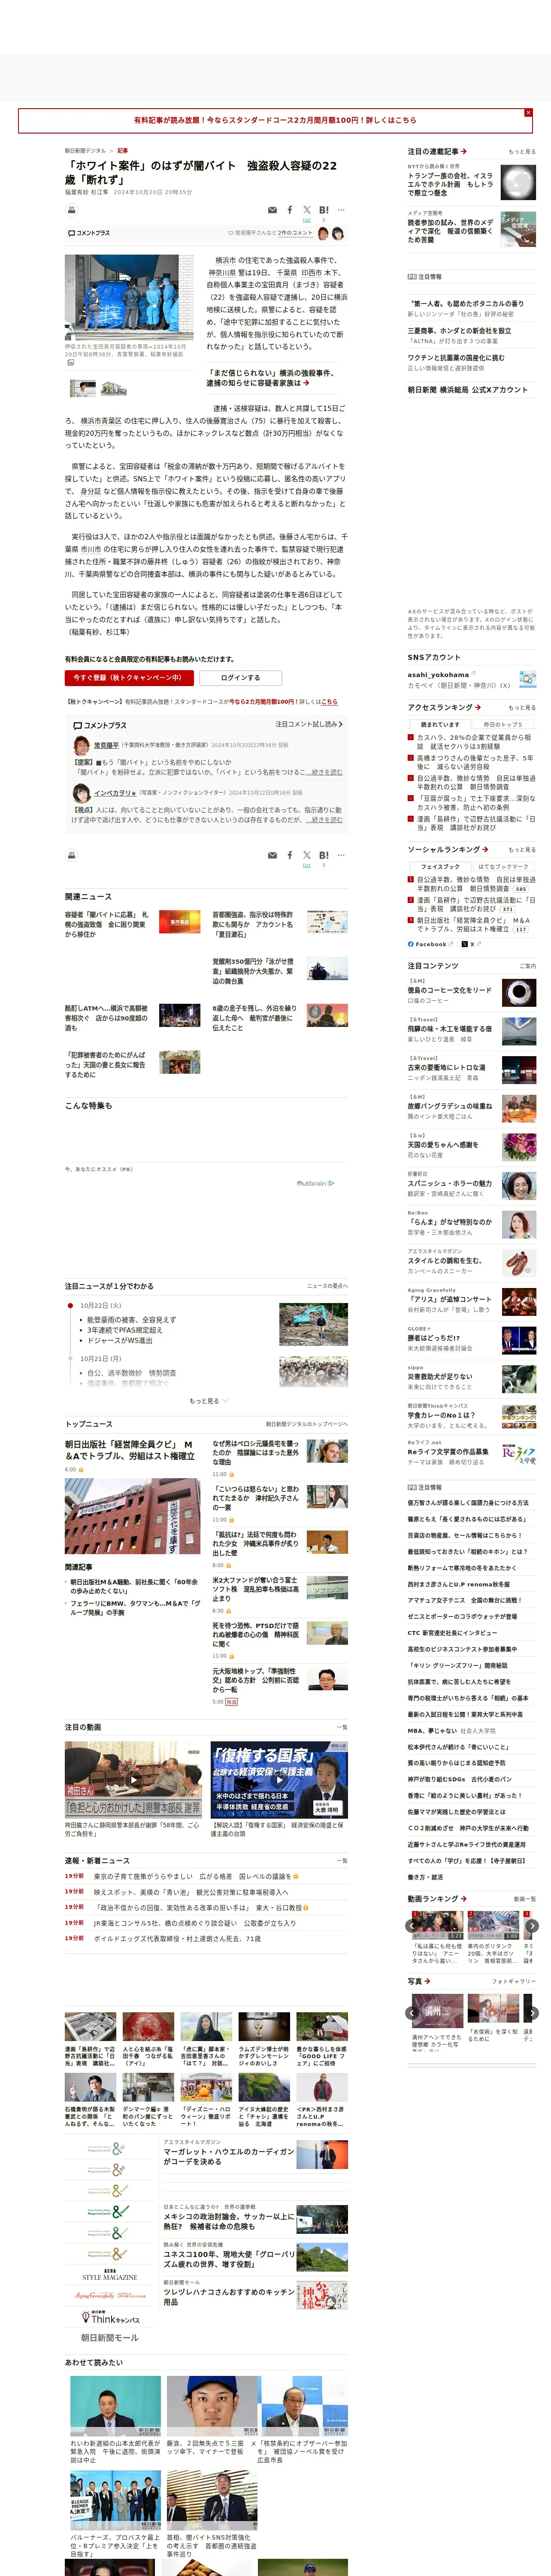Screen dimensions: 551x2576
Task: Open the more options dots icon at top
Action: (341, 210)
